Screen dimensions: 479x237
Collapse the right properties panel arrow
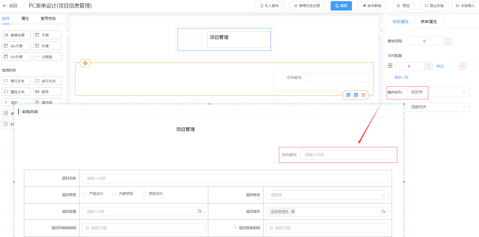pos(381,30)
